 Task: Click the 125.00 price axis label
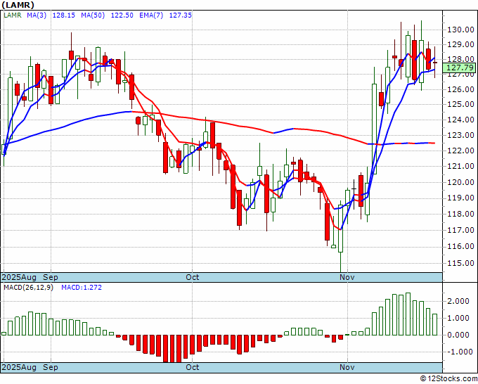460,104
